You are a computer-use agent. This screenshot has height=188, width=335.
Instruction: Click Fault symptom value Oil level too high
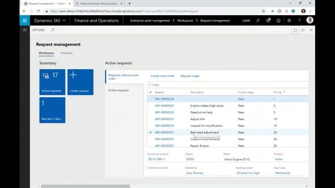(x=248, y=173)
